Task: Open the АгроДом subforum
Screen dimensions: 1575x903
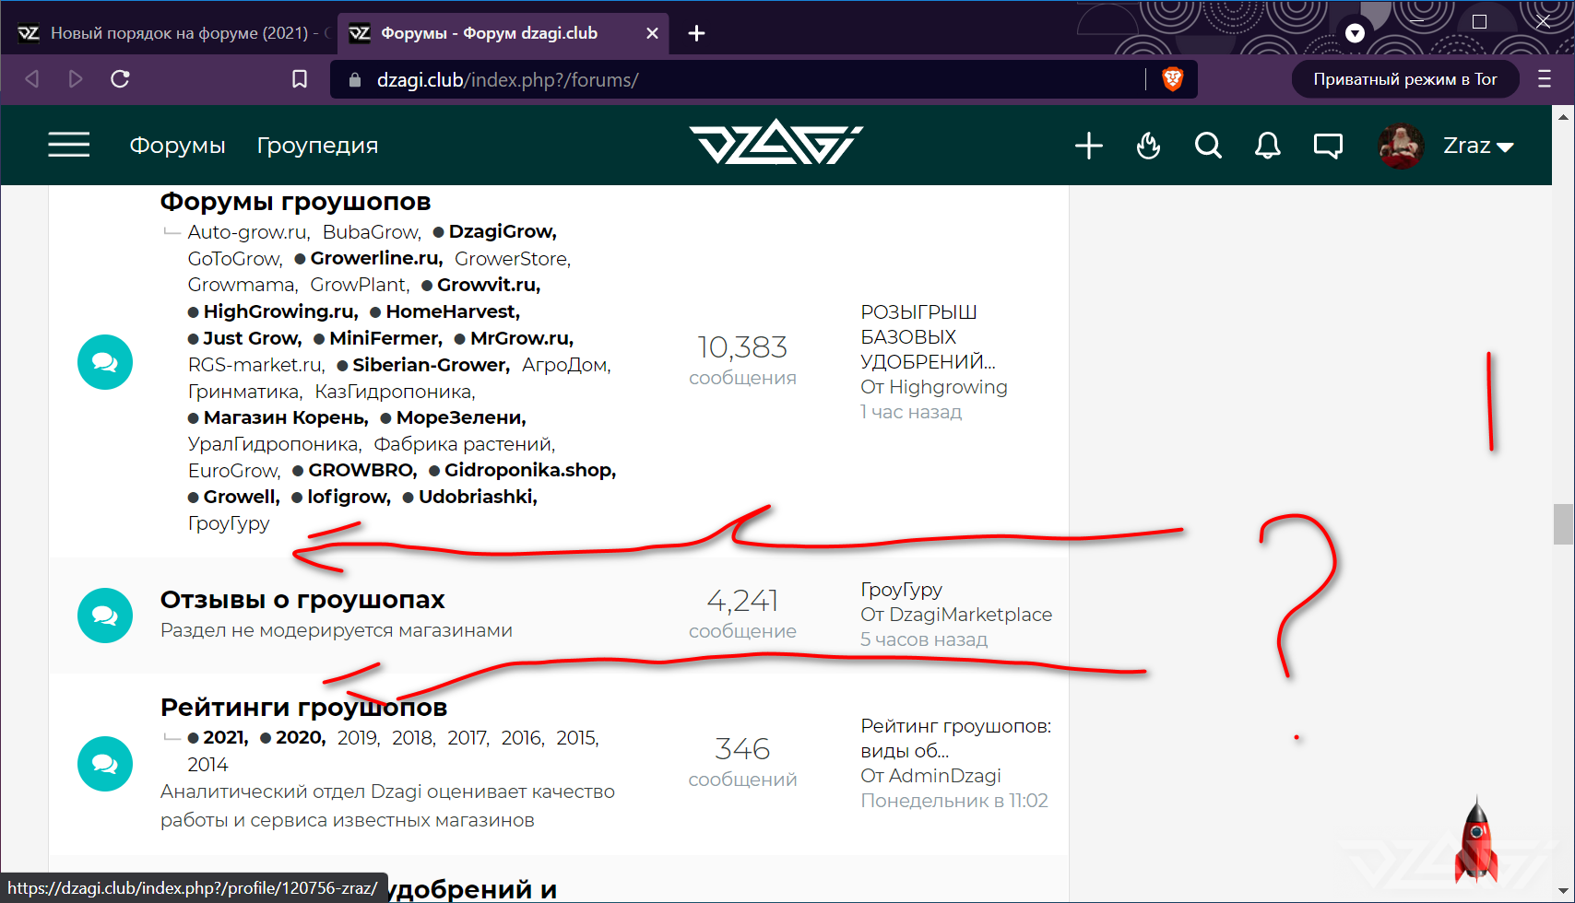Action: 566,365
